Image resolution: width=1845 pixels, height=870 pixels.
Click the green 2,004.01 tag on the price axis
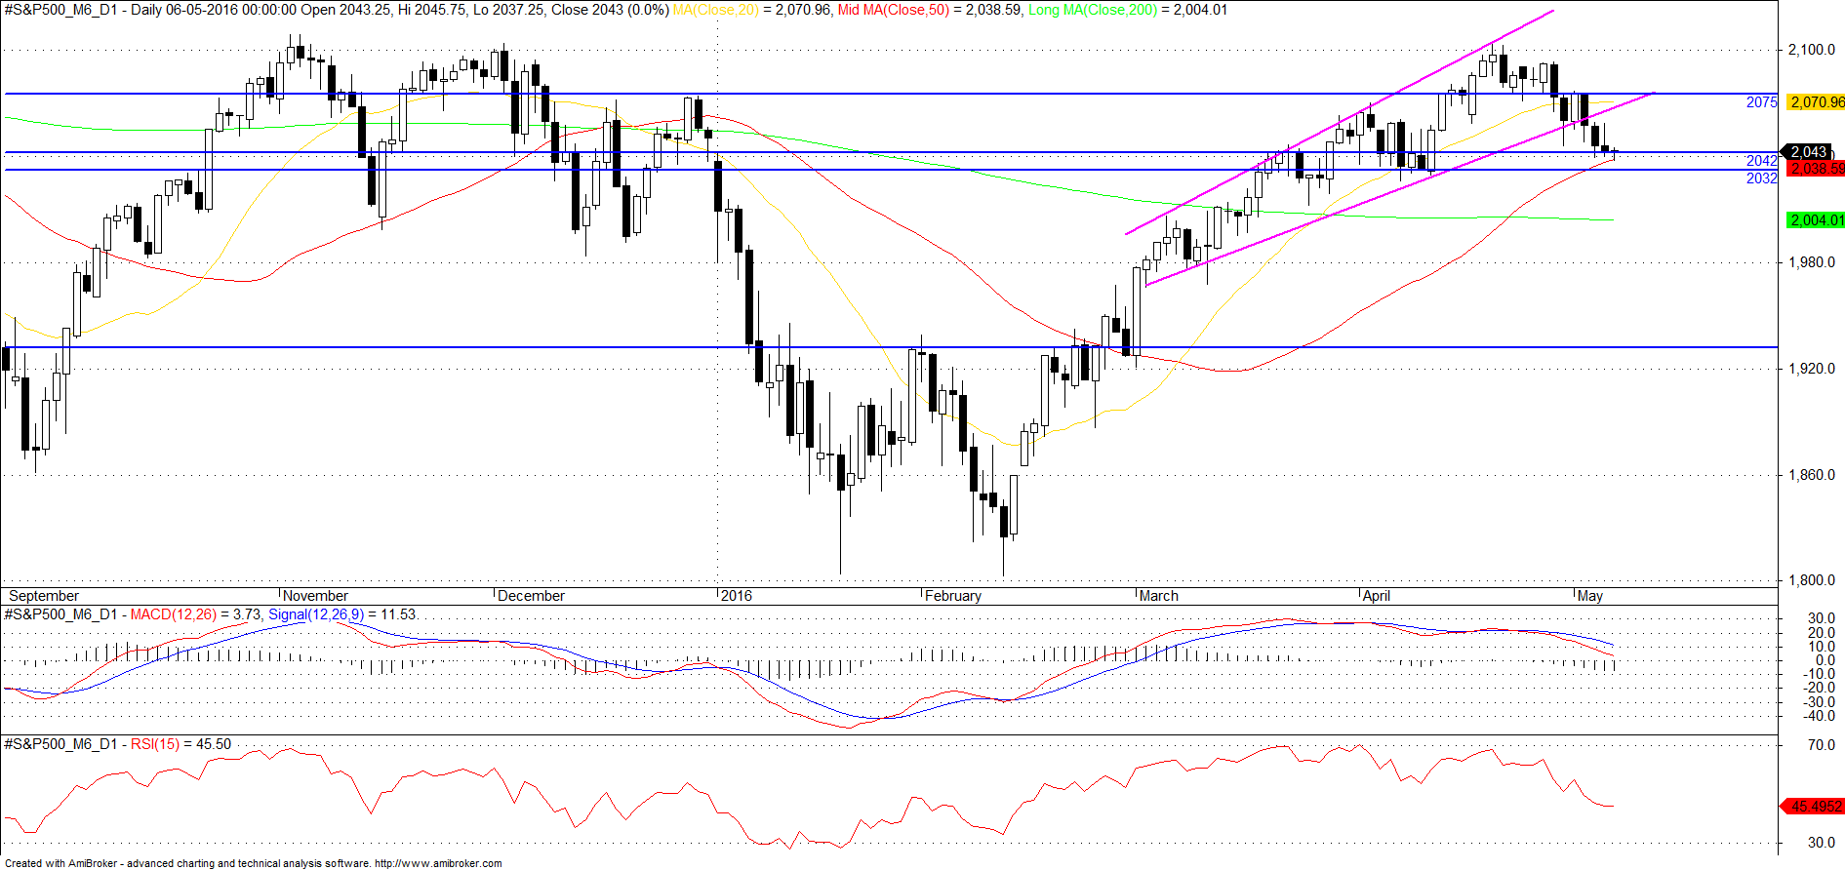[x=1816, y=220]
